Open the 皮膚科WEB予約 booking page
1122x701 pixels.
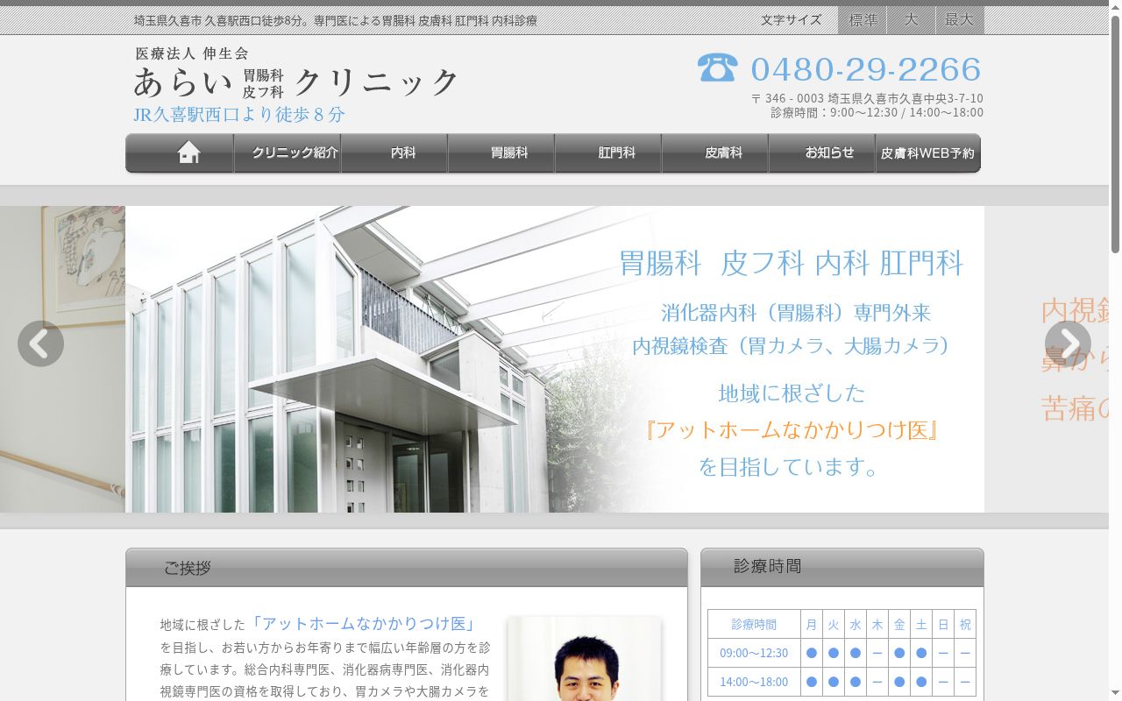pos(928,152)
